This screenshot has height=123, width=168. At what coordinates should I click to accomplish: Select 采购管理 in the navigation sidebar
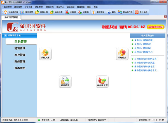[20, 42]
